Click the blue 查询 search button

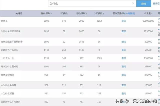(x=144, y=3)
